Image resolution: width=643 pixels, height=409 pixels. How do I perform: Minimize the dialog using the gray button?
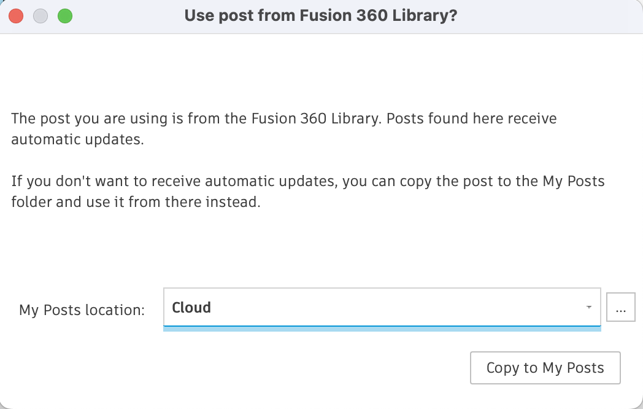coord(40,16)
